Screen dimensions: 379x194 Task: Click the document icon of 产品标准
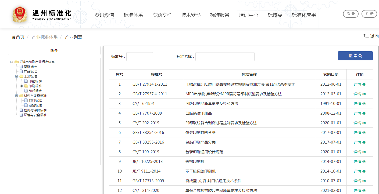pos(21,72)
